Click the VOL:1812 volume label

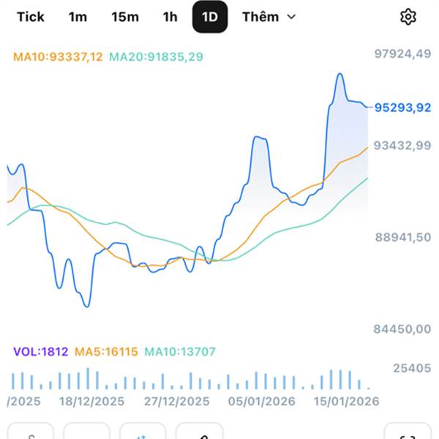pyautogui.click(x=40, y=352)
